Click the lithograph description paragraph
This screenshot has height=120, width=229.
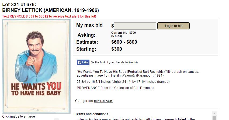coord(137,73)
